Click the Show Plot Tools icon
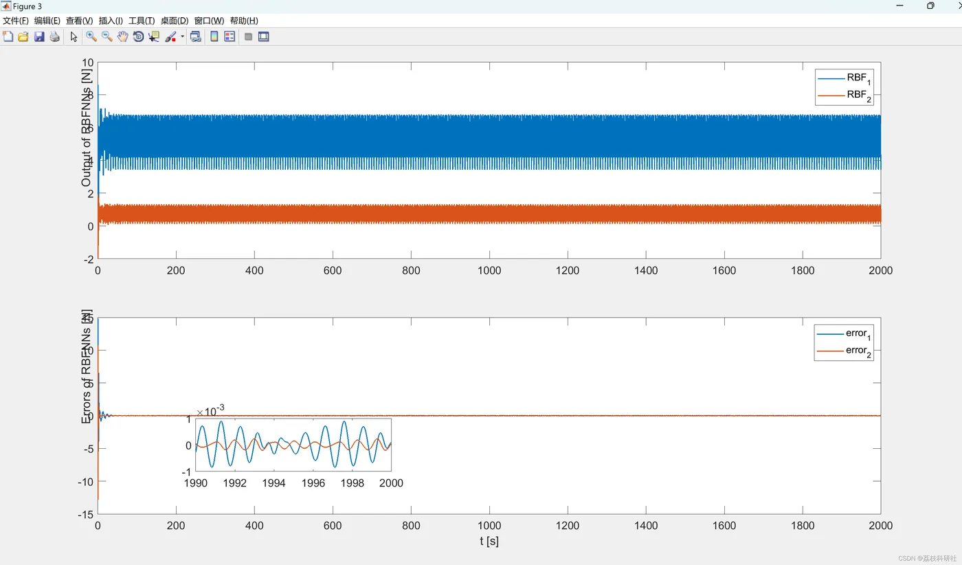Viewport: 962px width, 565px height. 263,36
